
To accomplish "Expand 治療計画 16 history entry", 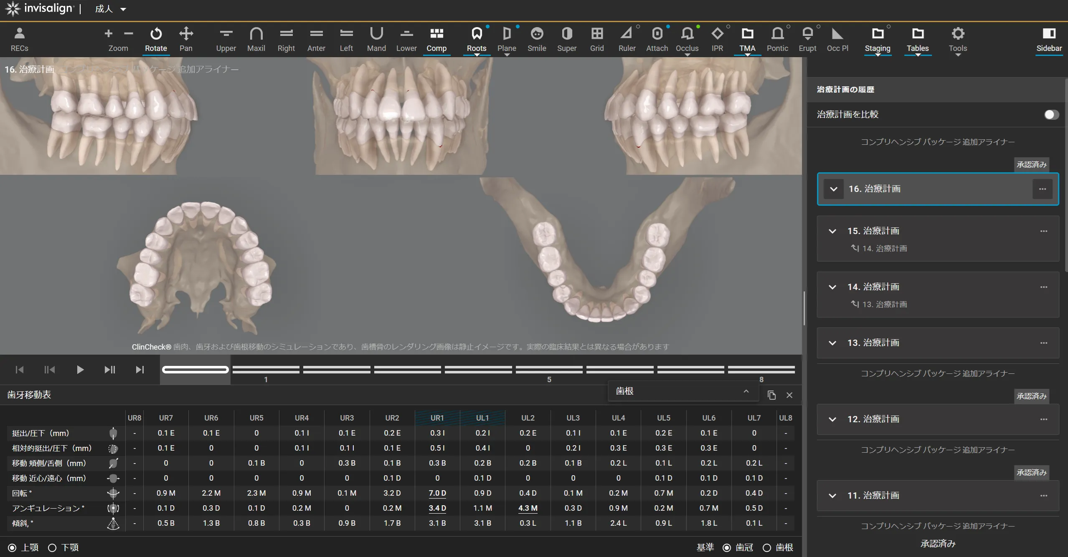I will (x=834, y=189).
